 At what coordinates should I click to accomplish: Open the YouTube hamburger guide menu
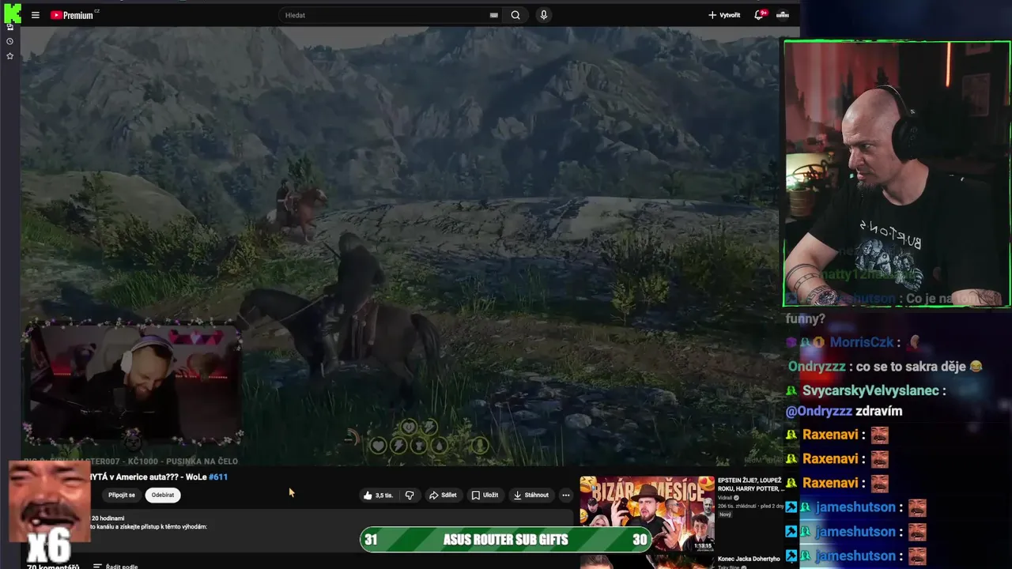point(35,15)
